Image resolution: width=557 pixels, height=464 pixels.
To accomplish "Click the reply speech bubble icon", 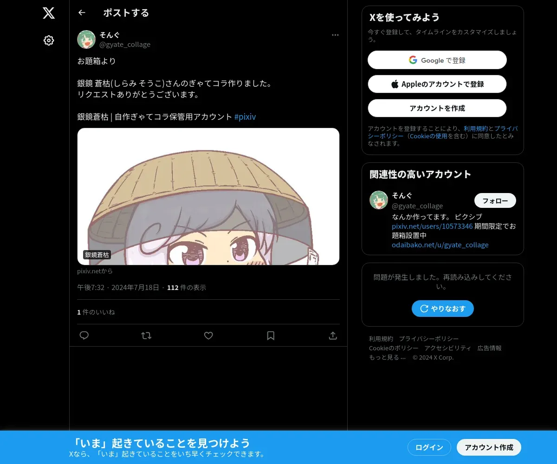I will 84,335.
